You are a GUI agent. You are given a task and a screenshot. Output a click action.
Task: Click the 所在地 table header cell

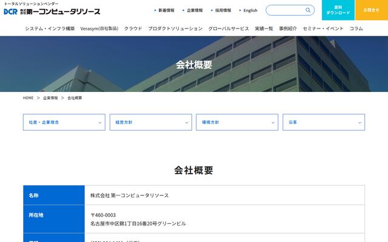pos(54,219)
